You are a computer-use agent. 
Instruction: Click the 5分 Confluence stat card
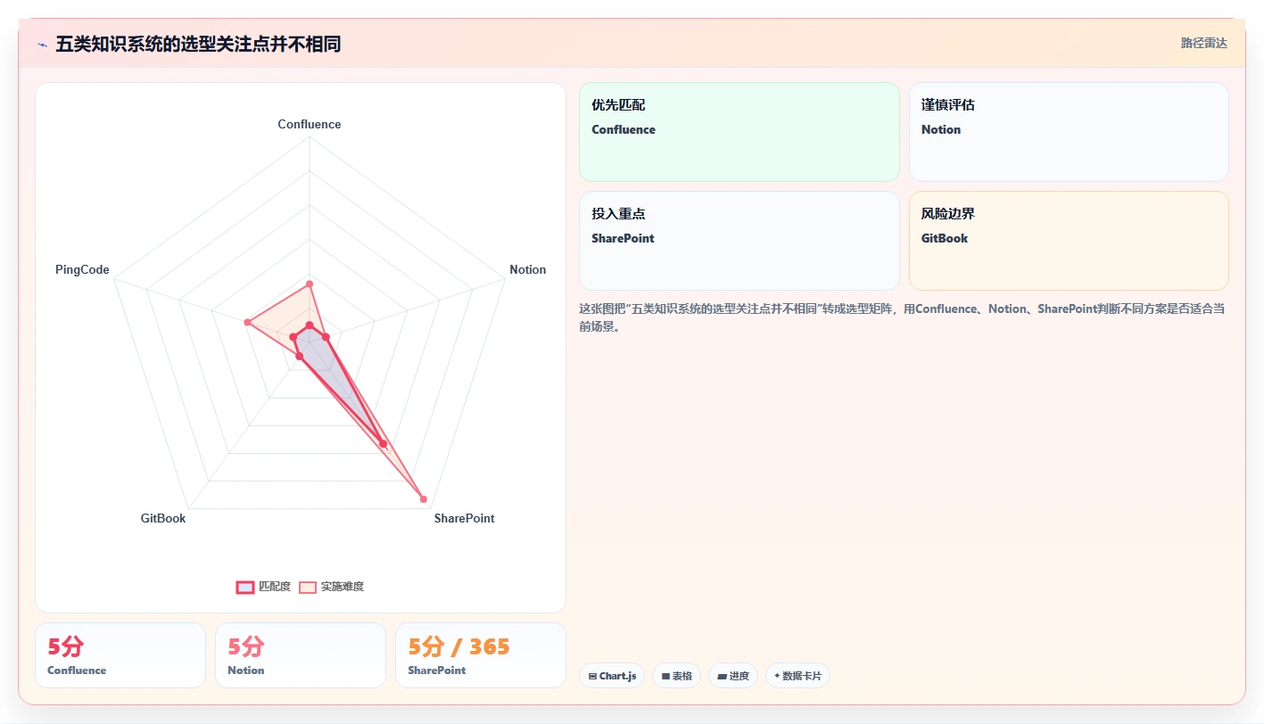point(120,655)
